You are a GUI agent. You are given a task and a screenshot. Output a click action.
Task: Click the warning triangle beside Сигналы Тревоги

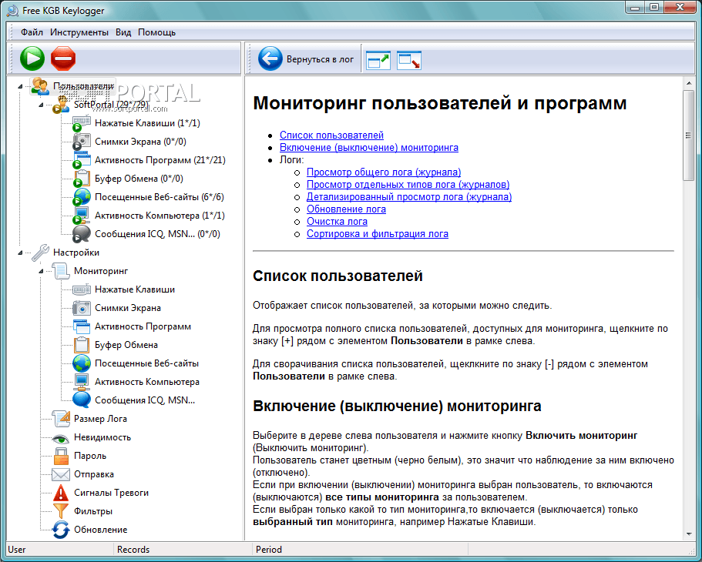pos(61,493)
